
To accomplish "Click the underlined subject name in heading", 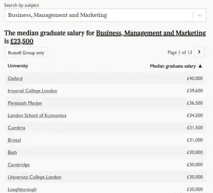I will 151,33.
